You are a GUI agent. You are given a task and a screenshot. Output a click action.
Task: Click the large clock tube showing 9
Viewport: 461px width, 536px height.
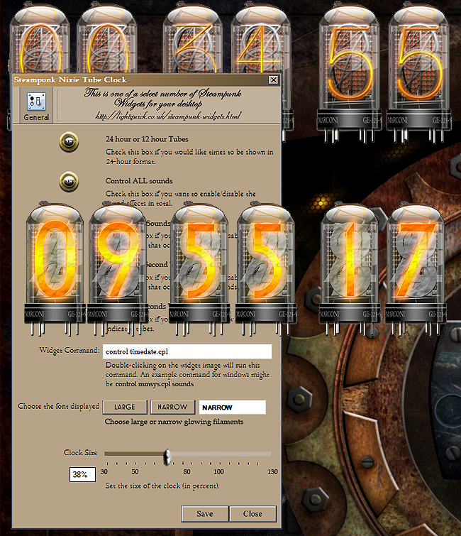[x=118, y=268]
